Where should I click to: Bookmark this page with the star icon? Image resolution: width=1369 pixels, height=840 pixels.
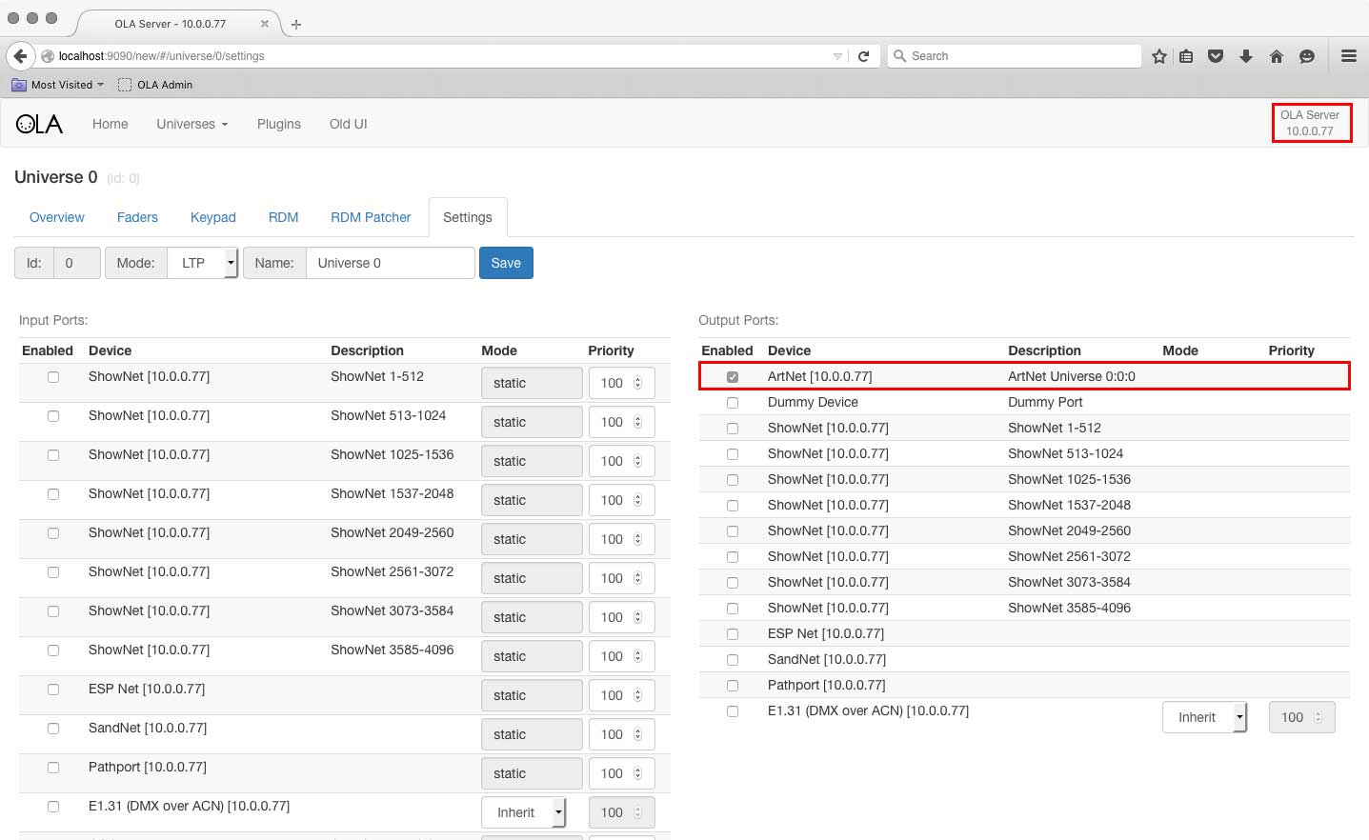tap(1158, 56)
